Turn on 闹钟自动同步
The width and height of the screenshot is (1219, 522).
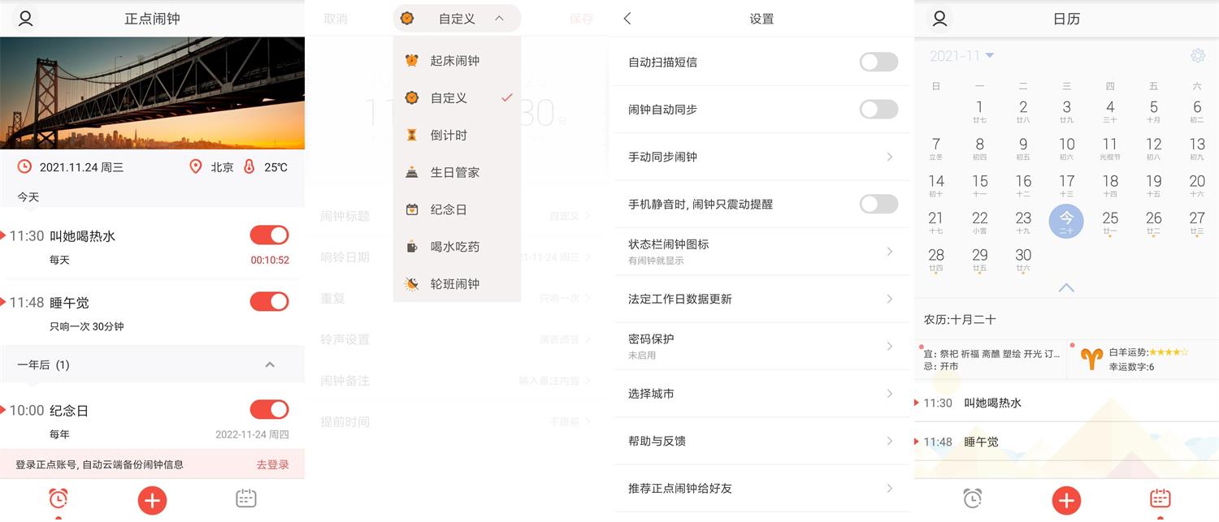pyautogui.click(x=878, y=109)
